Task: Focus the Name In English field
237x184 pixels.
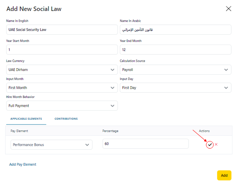Action: pos(62,30)
